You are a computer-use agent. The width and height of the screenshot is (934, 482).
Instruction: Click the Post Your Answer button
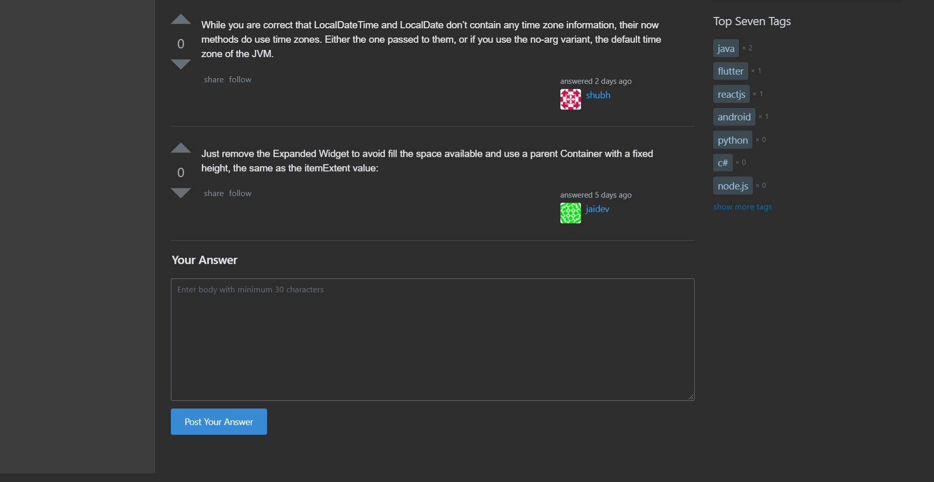pyautogui.click(x=218, y=421)
